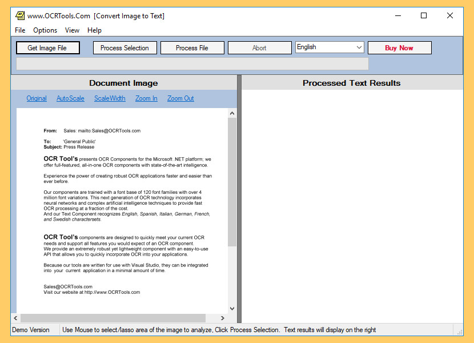This screenshot has width=474, height=343.
Task: Click the document scroll up arrow
Action: [x=232, y=113]
